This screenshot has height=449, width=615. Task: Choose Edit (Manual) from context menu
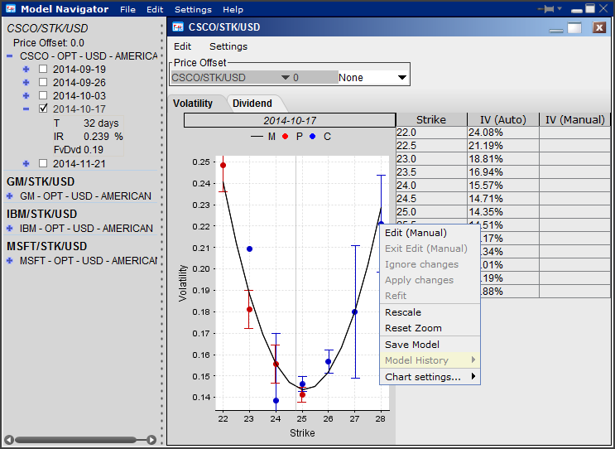[x=430, y=233]
